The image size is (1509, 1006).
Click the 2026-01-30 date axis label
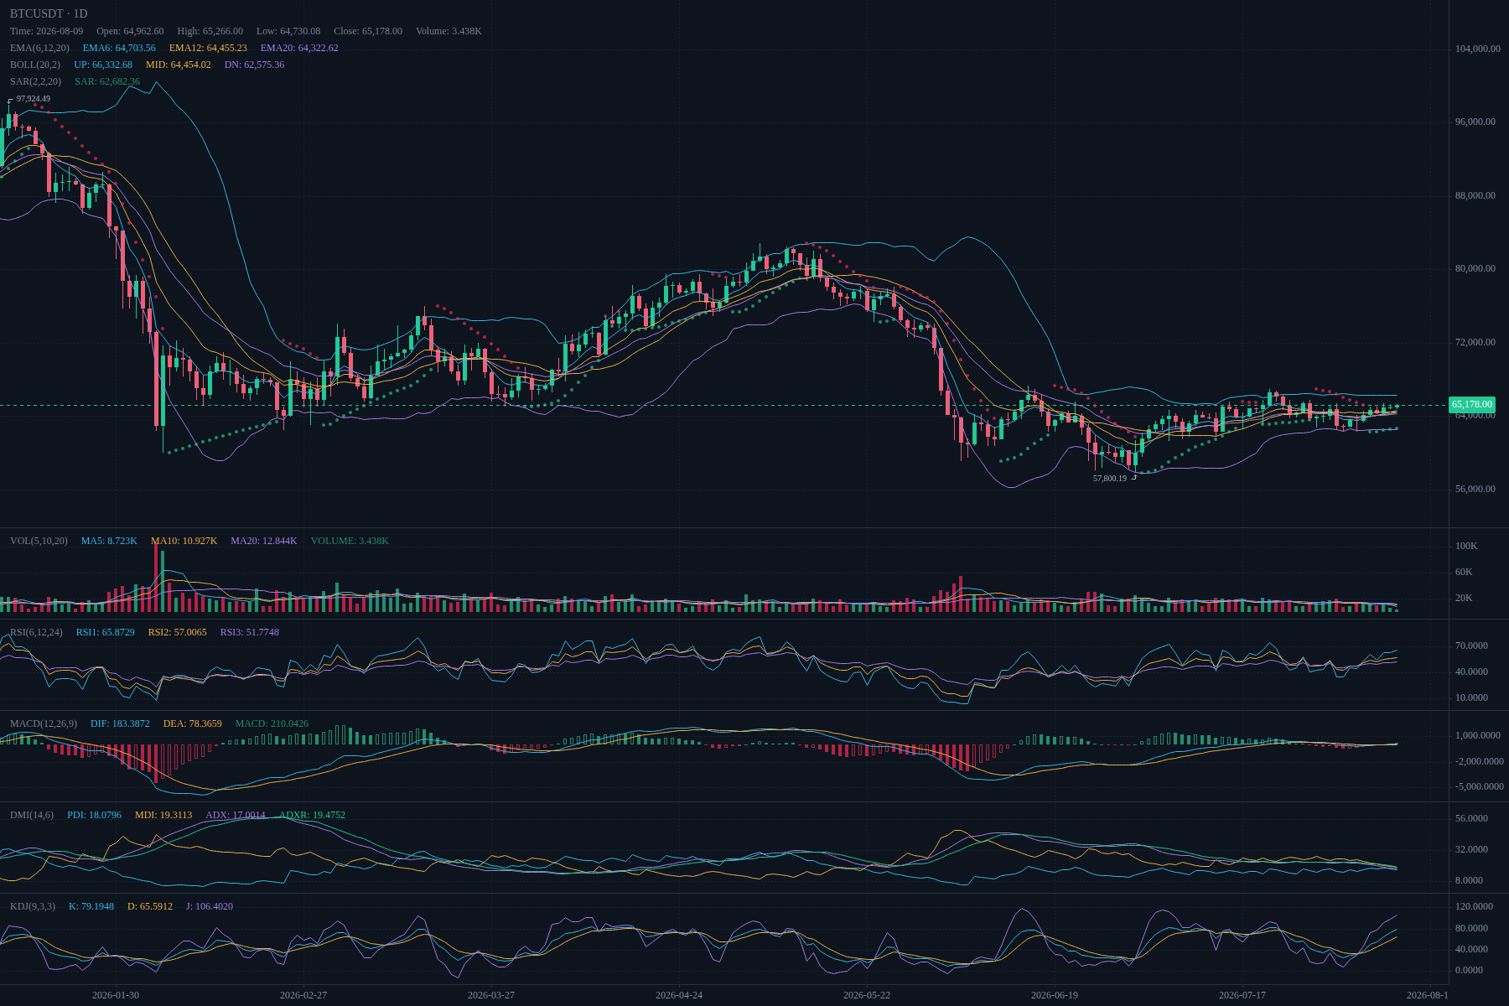click(116, 995)
